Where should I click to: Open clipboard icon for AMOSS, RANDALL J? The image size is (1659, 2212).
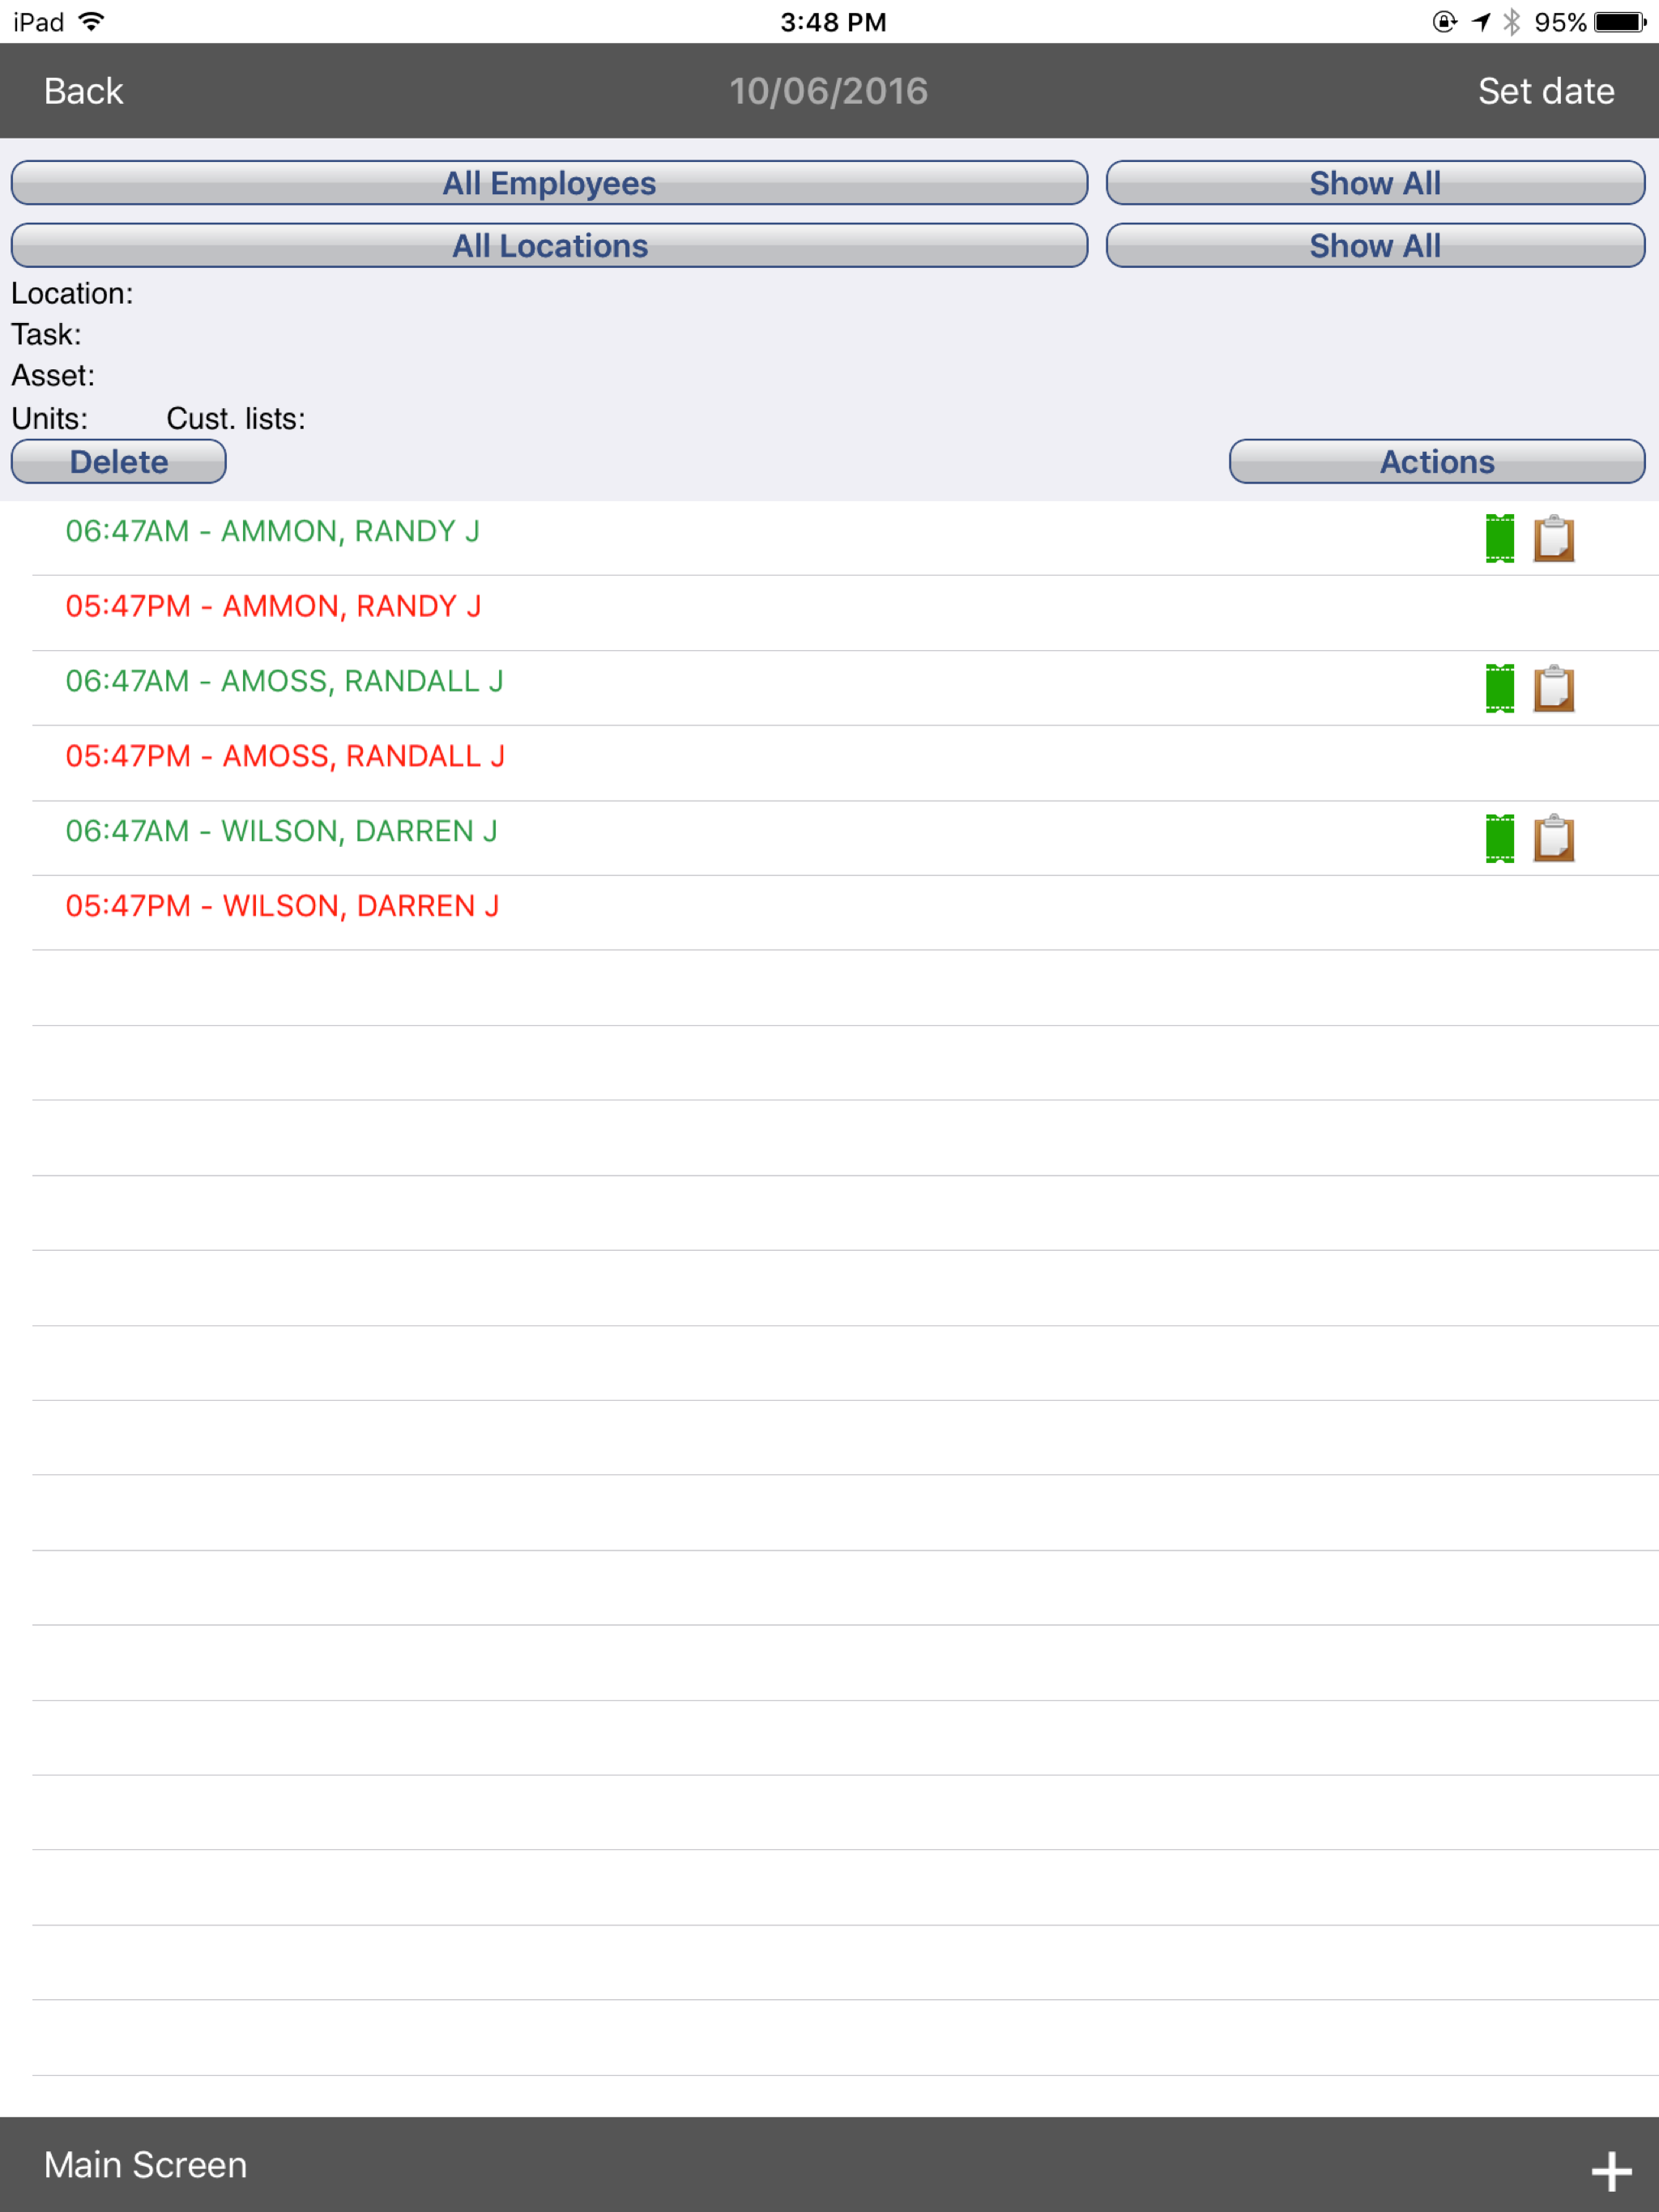(1553, 689)
